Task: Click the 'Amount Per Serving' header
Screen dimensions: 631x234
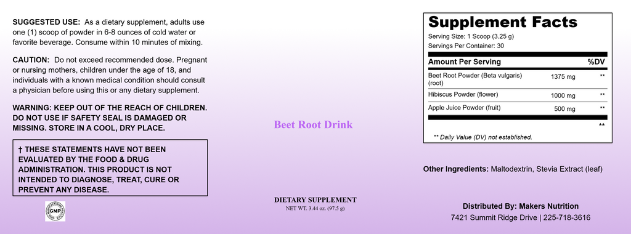Action: [x=465, y=62]
